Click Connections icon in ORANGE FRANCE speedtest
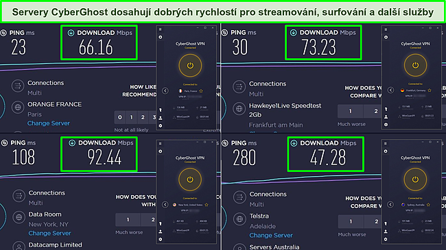 tap(18, 86)
